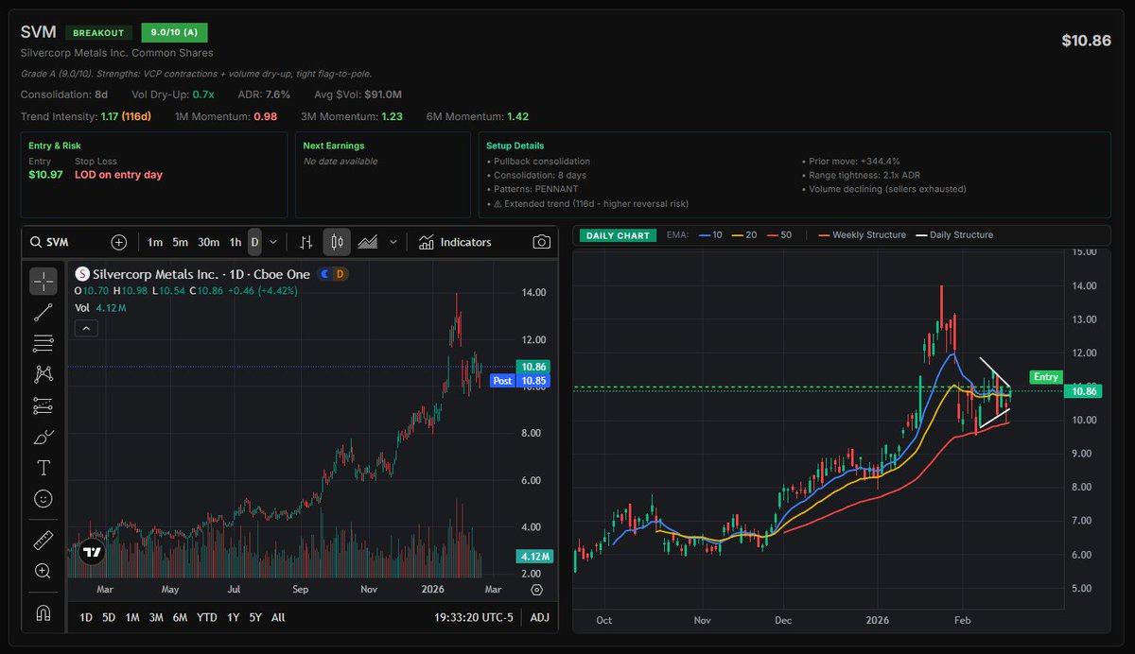1135x654 pixels.
Task: Click the Vol 4.12M legend
Action: pyautogui.click(x=101, y=307)
